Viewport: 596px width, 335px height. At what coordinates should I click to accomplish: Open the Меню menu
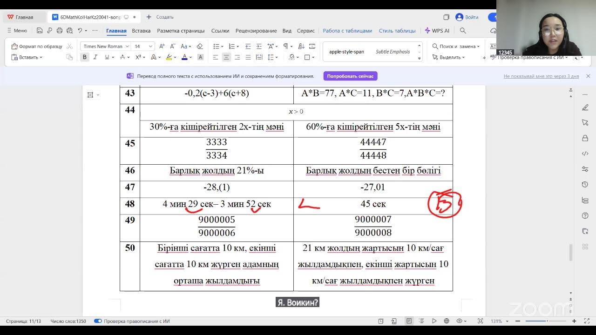point(17,31)
